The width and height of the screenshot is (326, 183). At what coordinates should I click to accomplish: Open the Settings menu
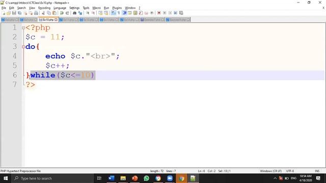click(x=74, y=8)
